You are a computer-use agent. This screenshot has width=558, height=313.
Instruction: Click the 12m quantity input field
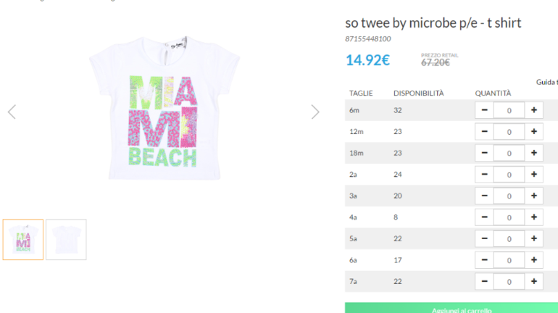tap(509, 132)
